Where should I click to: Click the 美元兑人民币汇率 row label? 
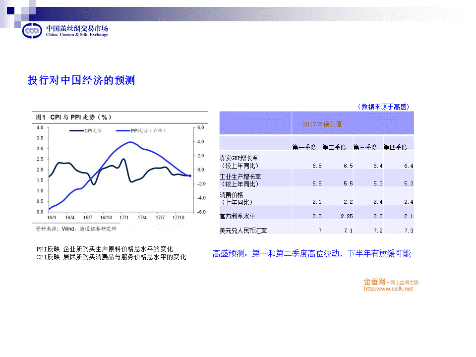click(243, 231)
